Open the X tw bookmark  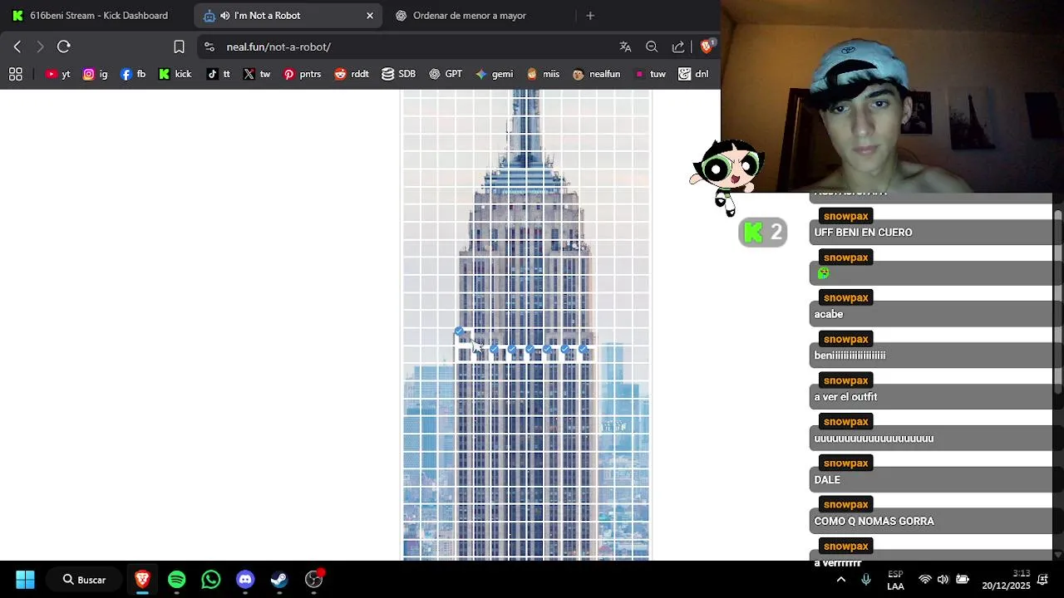click(257, 74)
